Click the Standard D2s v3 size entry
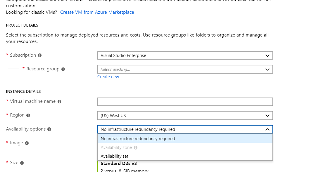The width and height of the screenshot is (328, 172). (x=119, y=164)
